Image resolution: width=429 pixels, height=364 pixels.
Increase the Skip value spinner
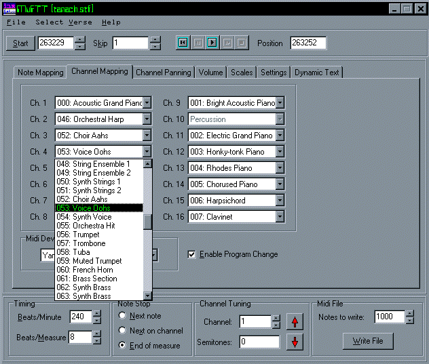155,39
